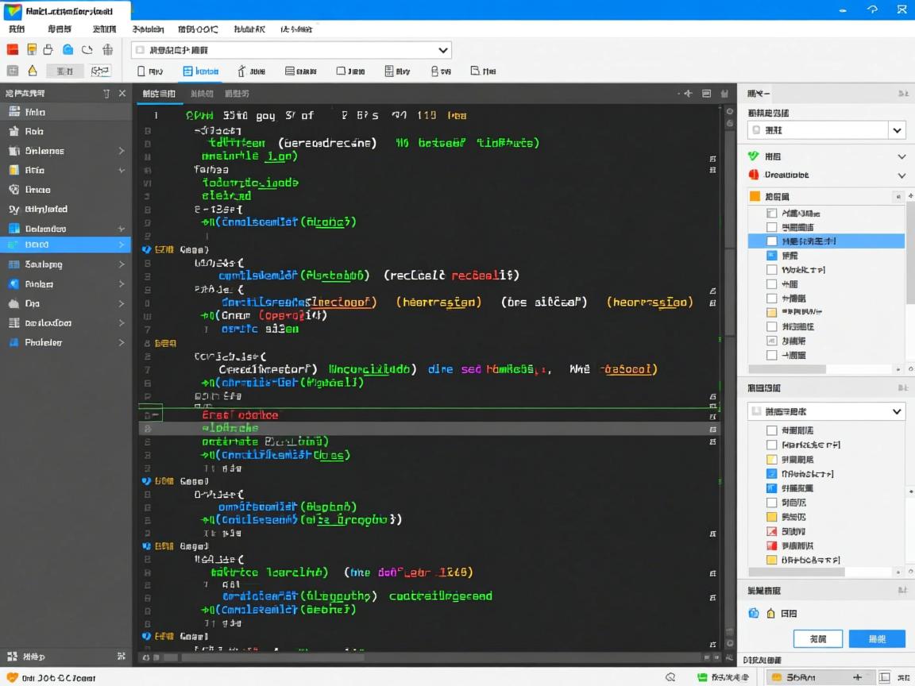Click the editor's horizontal scrollbar at the bottom
Image resolution: width=915 pixels, height=686 pixels.
point(272,657)
